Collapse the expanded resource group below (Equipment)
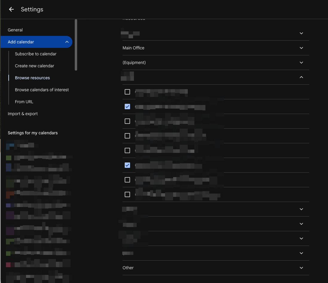The height and width of the screenshot is (283, 328). (301, 77)
